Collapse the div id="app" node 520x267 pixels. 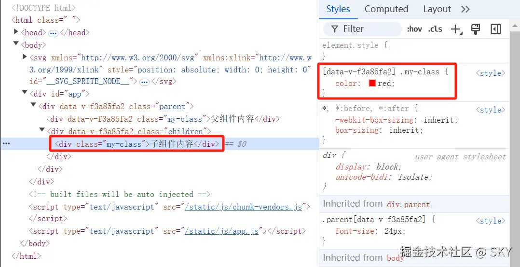24,92
